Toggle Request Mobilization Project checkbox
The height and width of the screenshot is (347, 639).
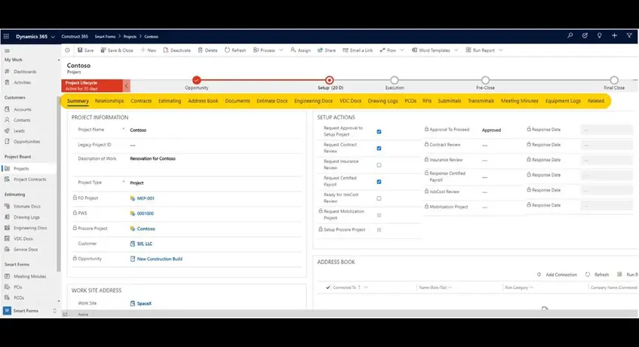tap(379, 215)
